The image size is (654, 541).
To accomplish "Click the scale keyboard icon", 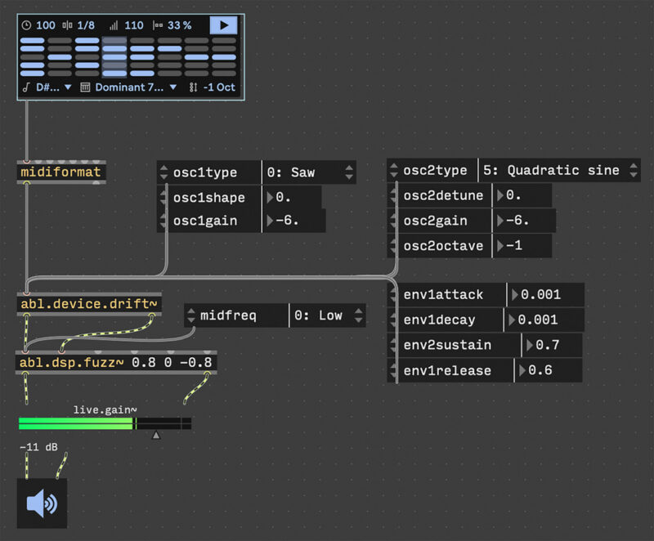I will point(85,87).
